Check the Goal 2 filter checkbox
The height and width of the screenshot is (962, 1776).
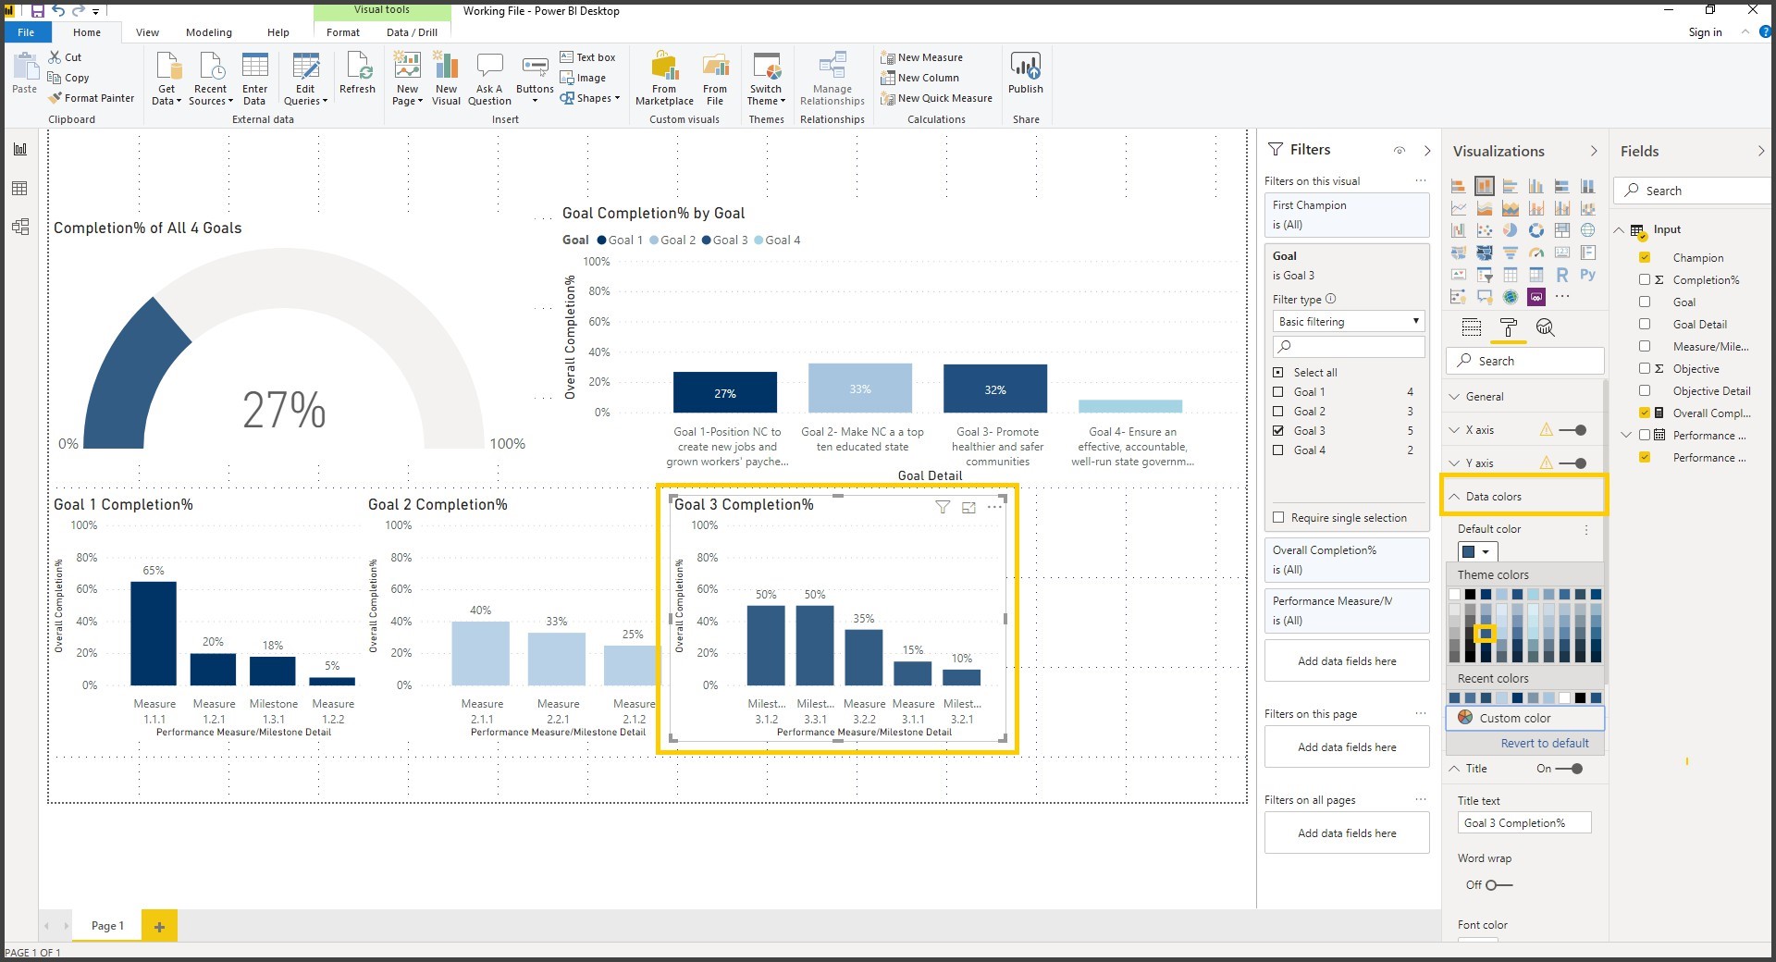(x=1278, y=412)
